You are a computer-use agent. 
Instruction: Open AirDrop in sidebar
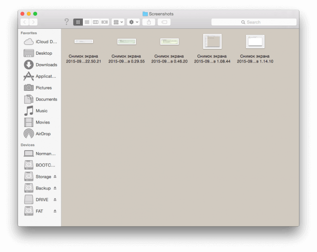pyautogui.click(x=40, y=134)
